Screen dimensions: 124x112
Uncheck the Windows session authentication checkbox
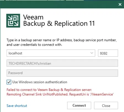[x=9, y=82]
